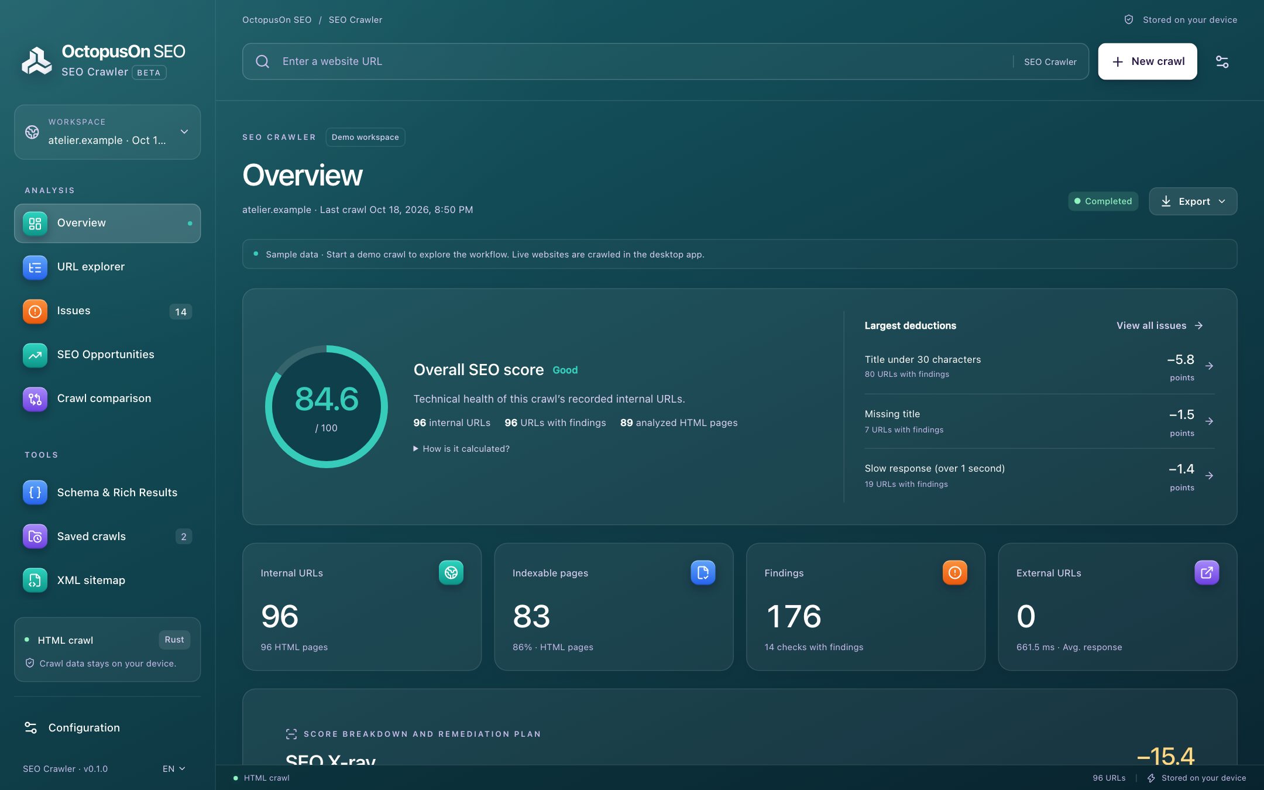Screen dimensions: 1264x790
Task: Click the SEO Opportunities trend icon
Action: tap(35, 355)
